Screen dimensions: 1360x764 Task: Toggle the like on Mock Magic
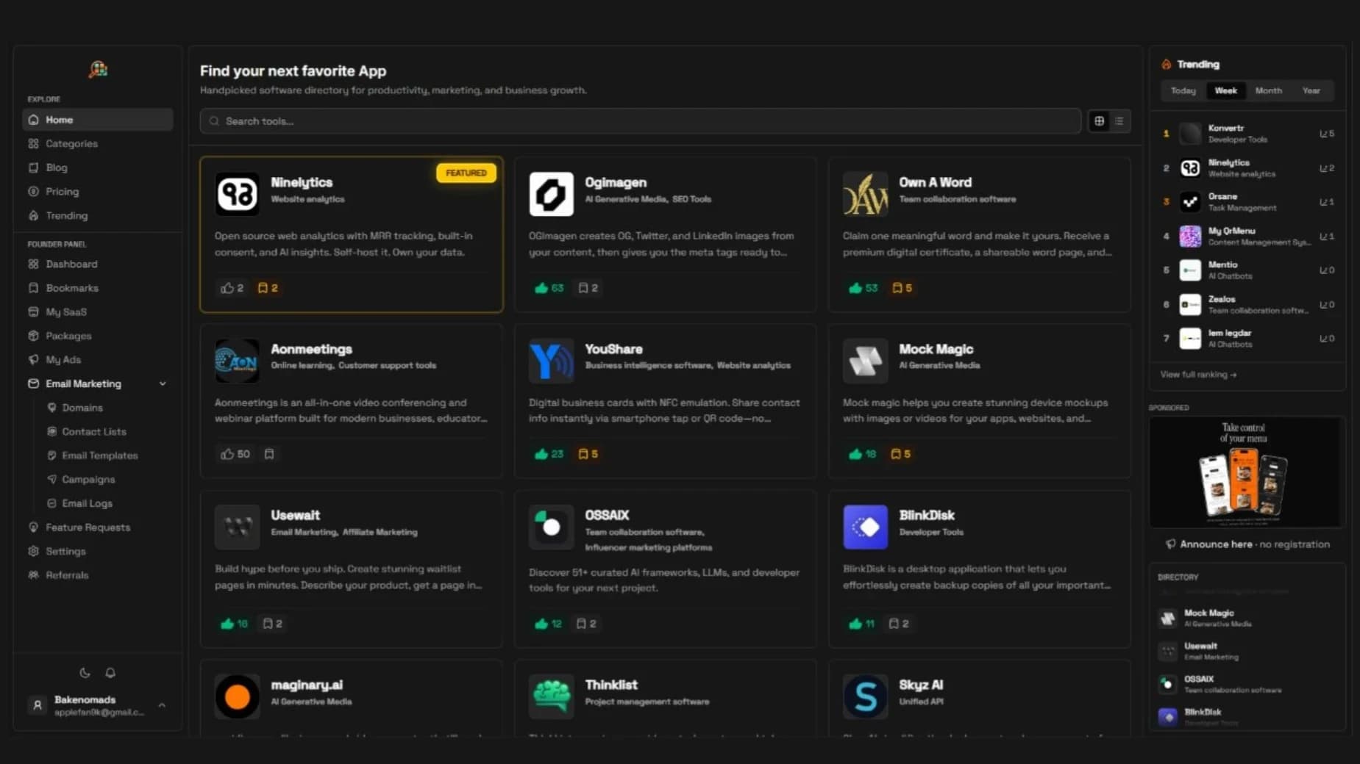[x=862, y=454]
